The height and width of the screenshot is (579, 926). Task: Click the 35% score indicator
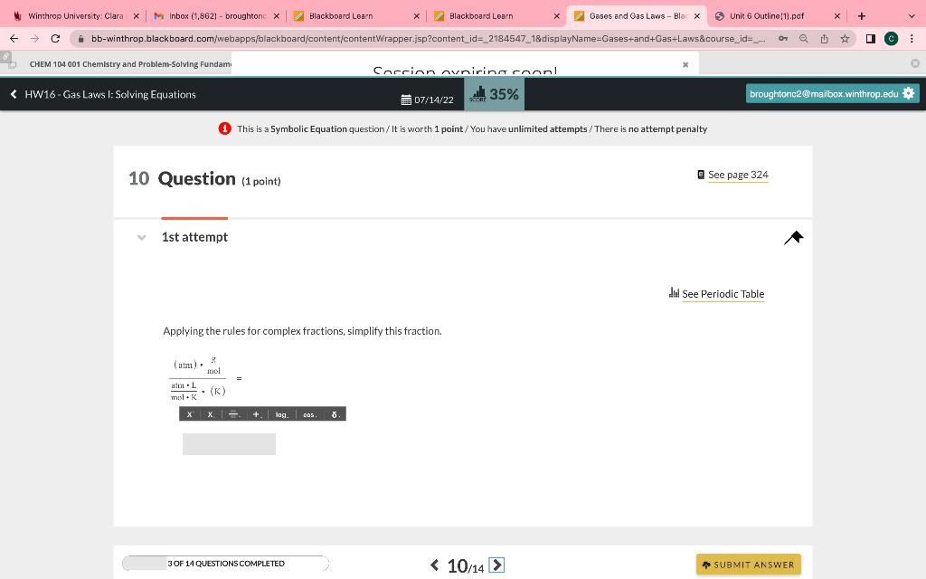click(x=495, y=94)
